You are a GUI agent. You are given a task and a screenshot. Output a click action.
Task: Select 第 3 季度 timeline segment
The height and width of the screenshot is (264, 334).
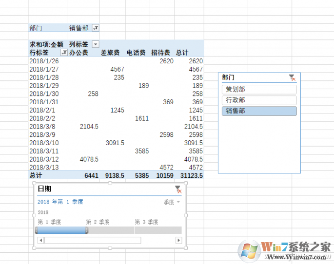click(x=158, y=230)
